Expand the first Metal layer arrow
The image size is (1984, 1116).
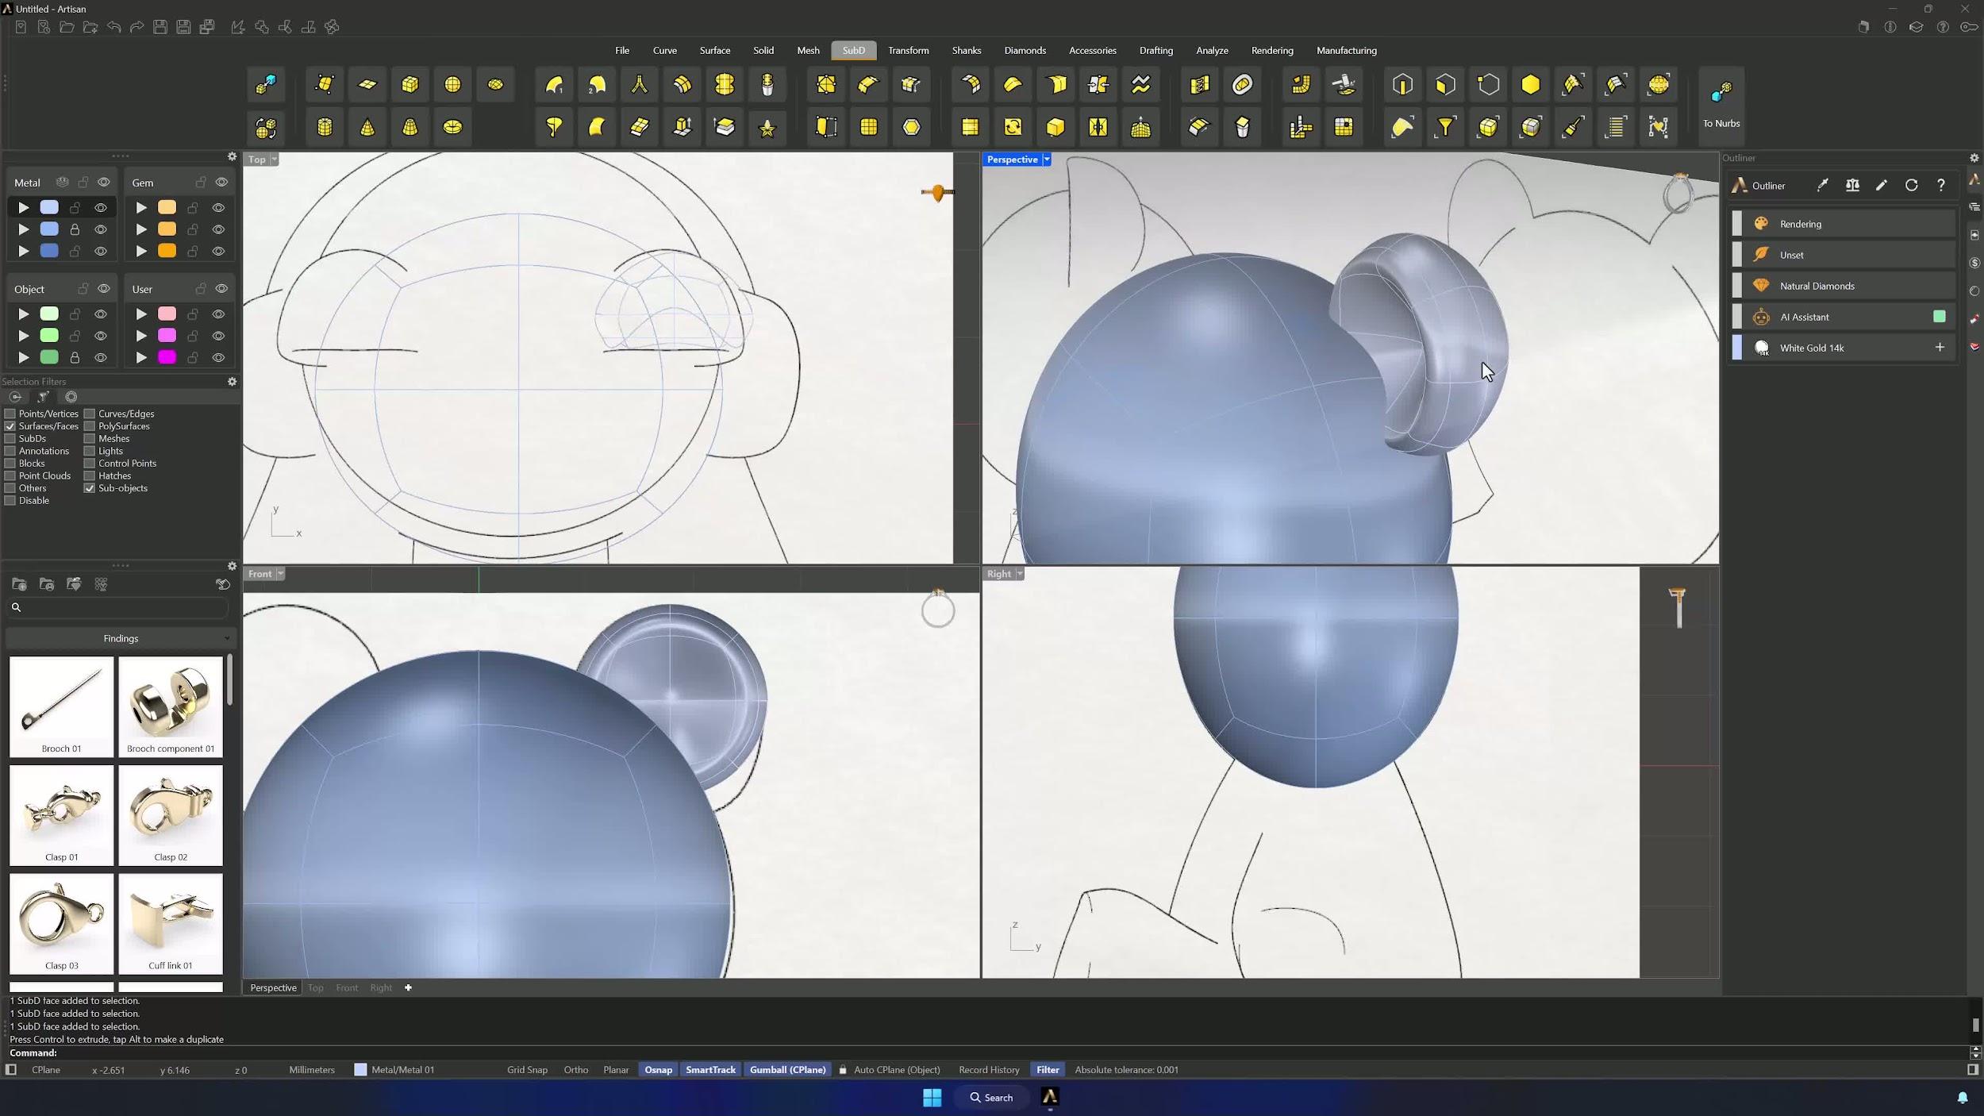point(24,208)
